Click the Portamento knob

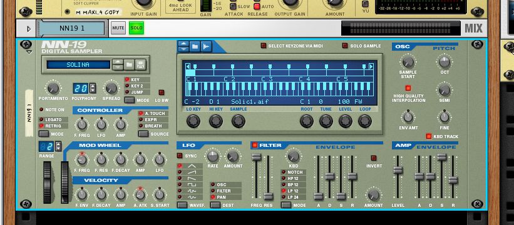53,88
